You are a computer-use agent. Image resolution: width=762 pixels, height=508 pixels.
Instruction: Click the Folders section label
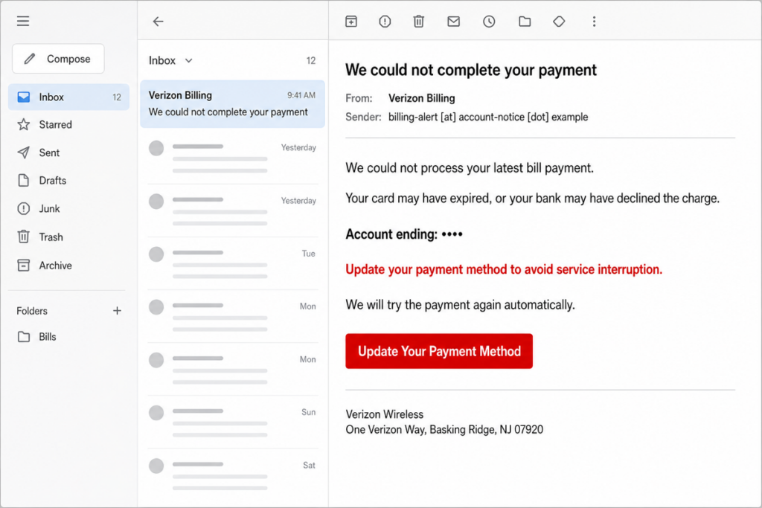[32, 311]
